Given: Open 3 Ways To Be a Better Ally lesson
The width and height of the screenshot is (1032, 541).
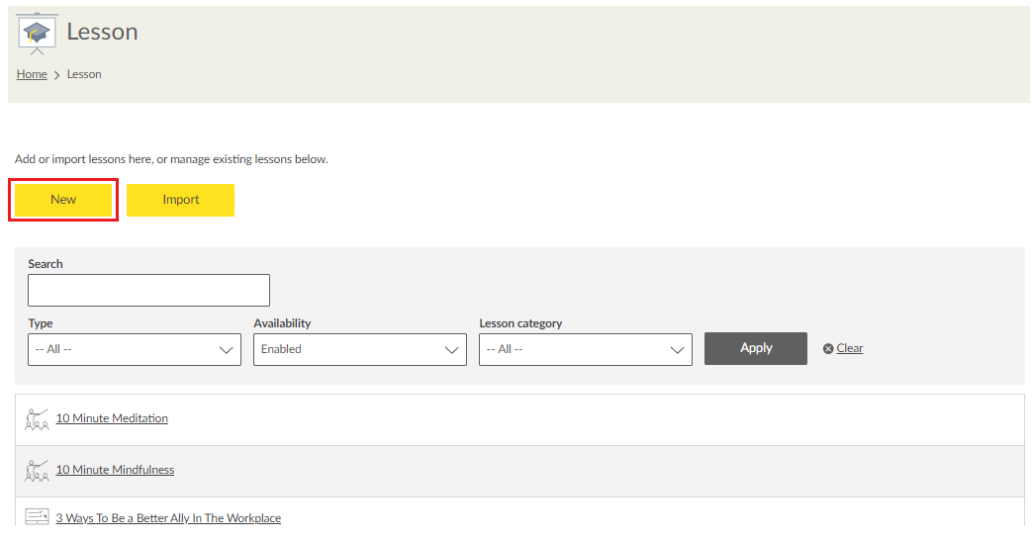Looking at the screenshot, I should pos(168,518).
